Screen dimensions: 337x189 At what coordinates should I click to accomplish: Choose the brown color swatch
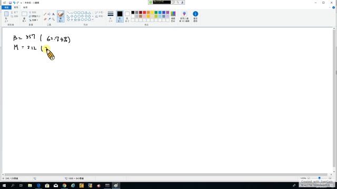coord(141,16)
